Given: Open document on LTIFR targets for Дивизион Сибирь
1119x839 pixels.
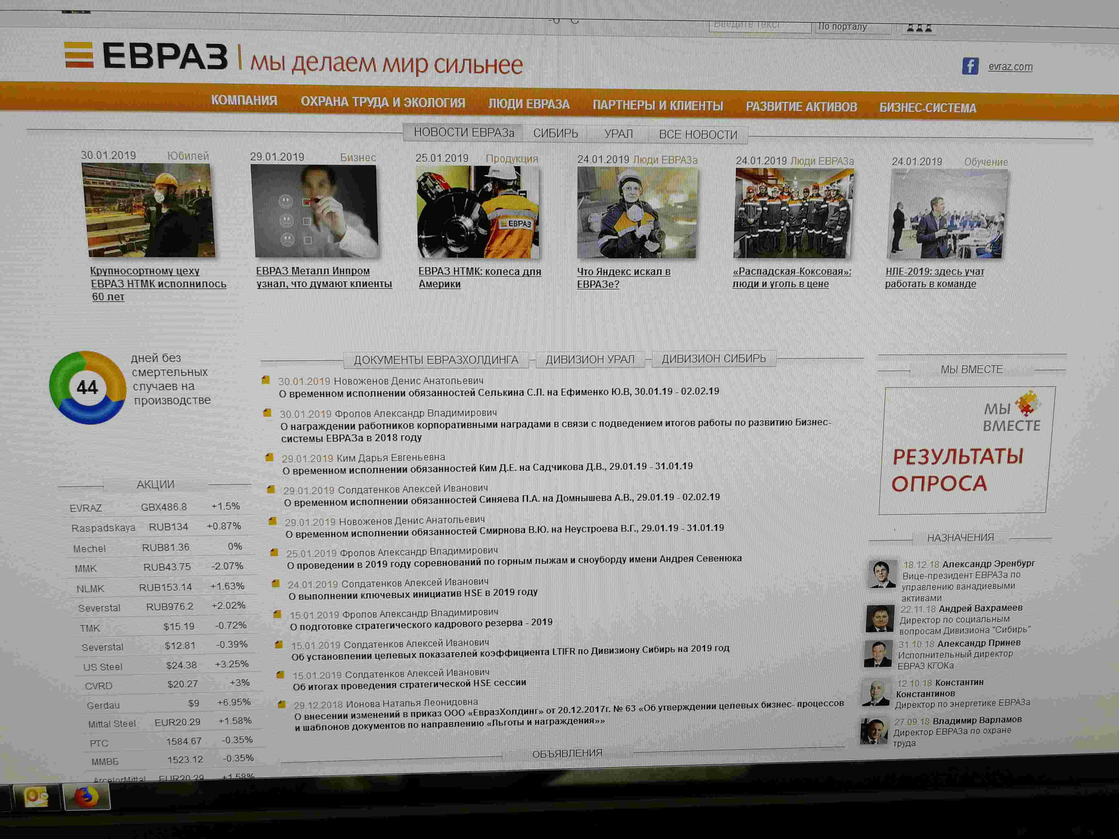Looking at the screenshot, I should (510, 652).
